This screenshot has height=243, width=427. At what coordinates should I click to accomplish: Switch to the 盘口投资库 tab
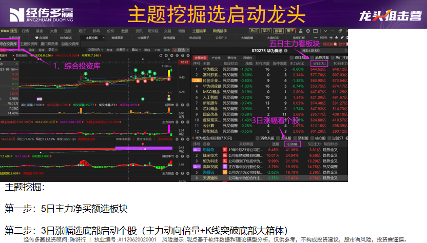(50, 44)
